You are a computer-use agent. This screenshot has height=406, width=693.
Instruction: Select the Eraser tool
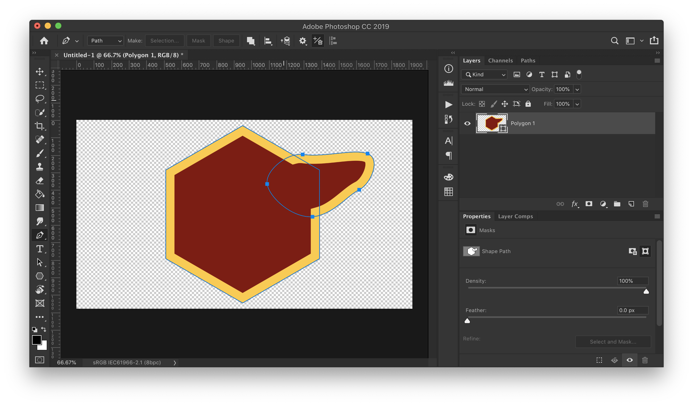pyautogui.click(x=40, y=181)
